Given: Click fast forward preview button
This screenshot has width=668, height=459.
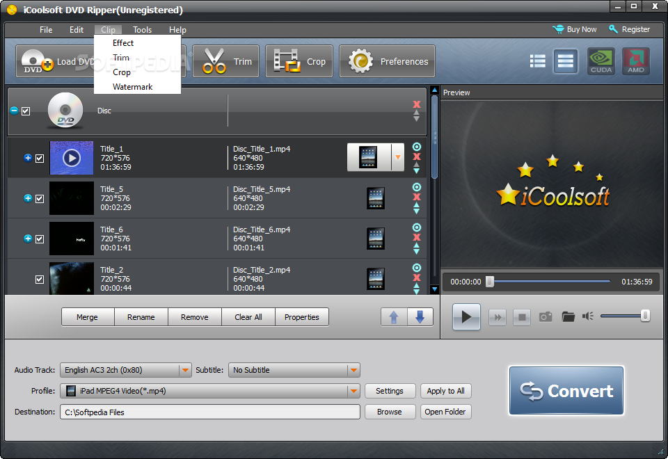Looking at the screenshot, I should tap(497, 317).
